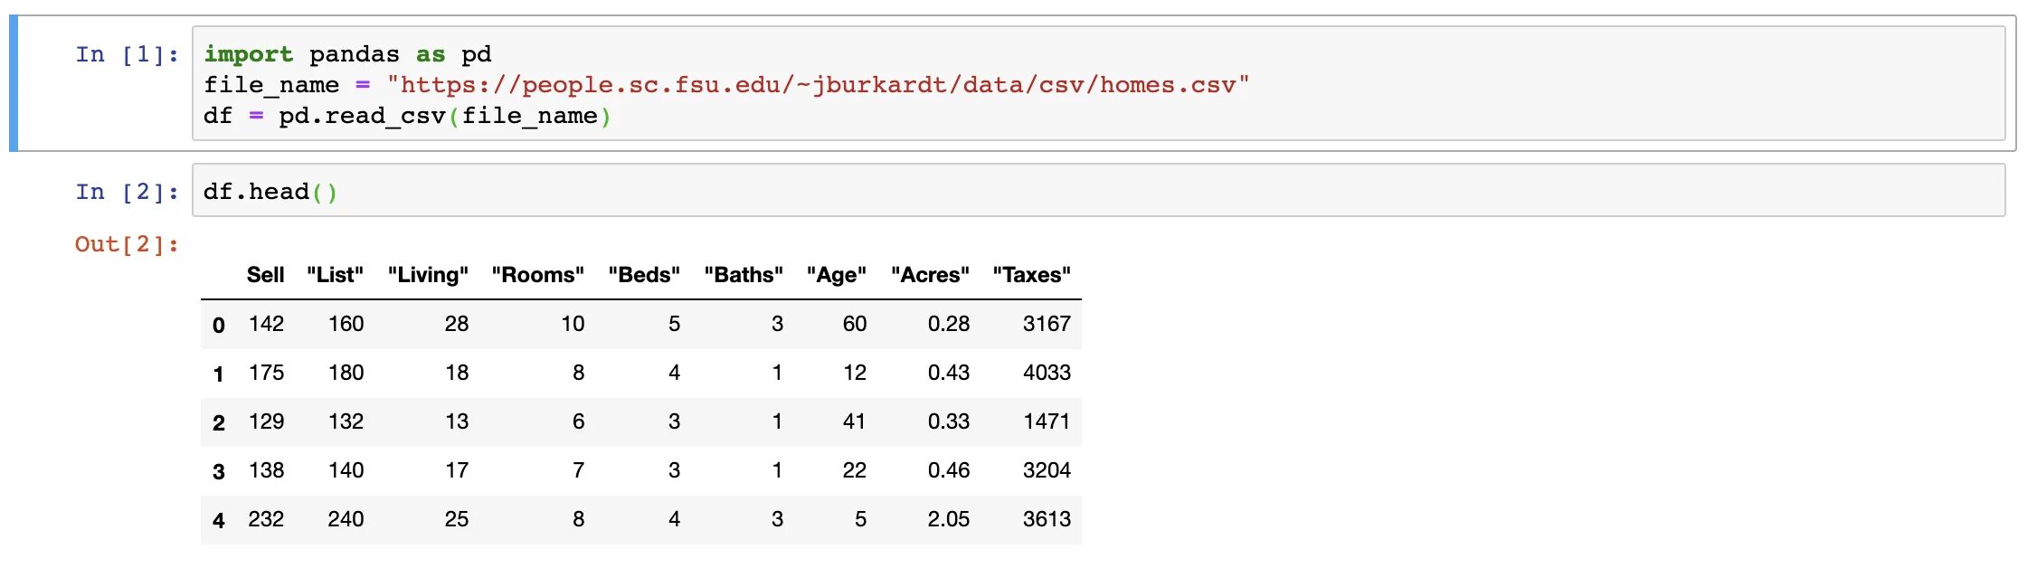The height and width of the screenshot is (568, 2037).
Task: Click the homes.csv URL string
Action: coord(817,86)
